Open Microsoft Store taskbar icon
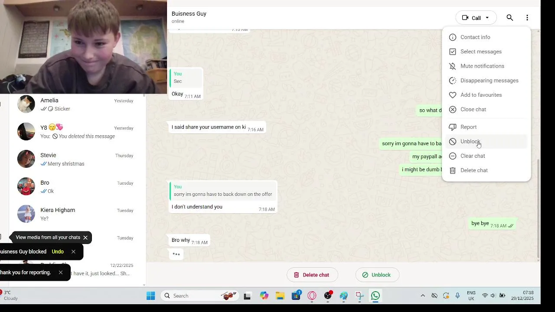The width and height of the screenshot is (555, 312). (x=296, y=296)
